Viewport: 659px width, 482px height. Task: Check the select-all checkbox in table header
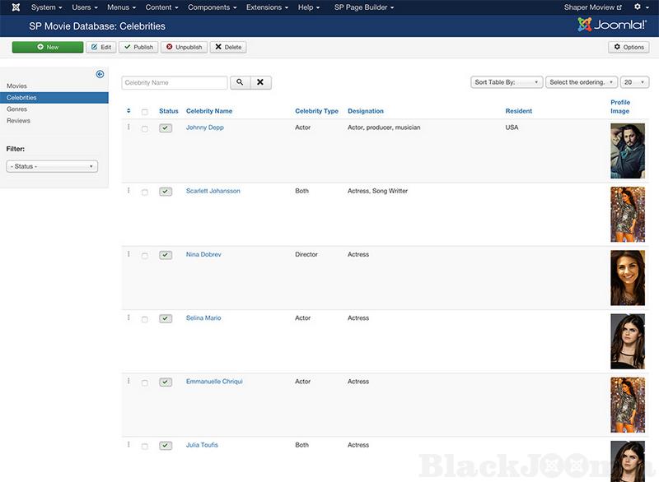(x=145, y=112)
